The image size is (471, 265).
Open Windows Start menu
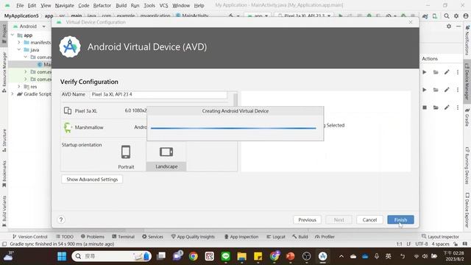coord(62,256)
